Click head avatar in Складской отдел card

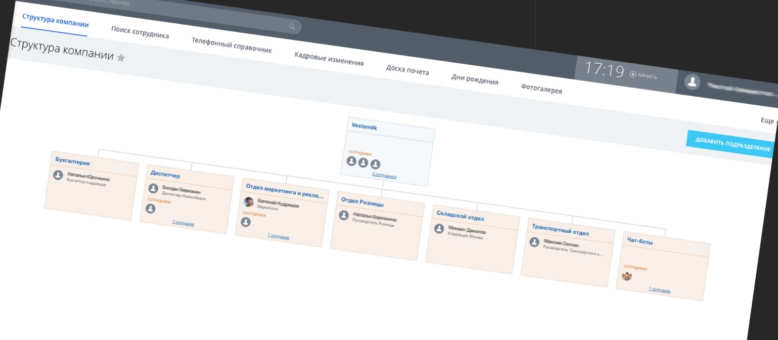[439, 229]
